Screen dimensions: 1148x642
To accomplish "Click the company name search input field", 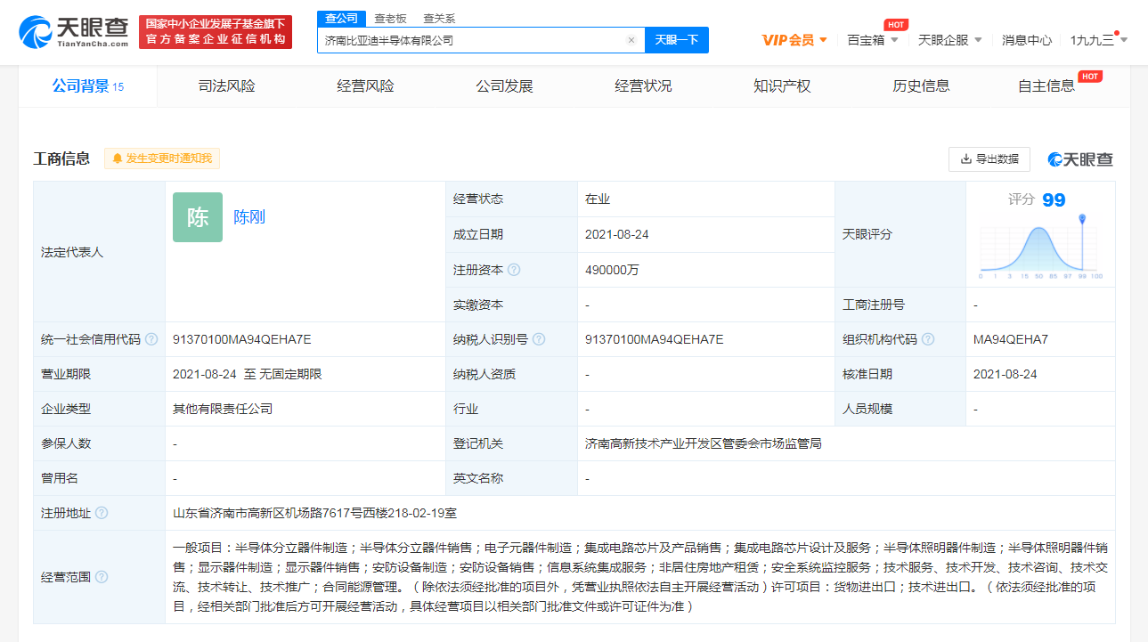I will click(472, 40).
